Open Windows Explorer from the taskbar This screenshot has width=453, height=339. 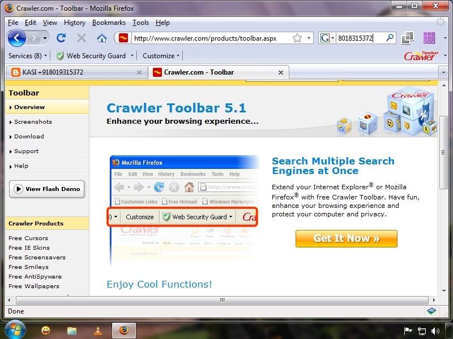point(72,331)
